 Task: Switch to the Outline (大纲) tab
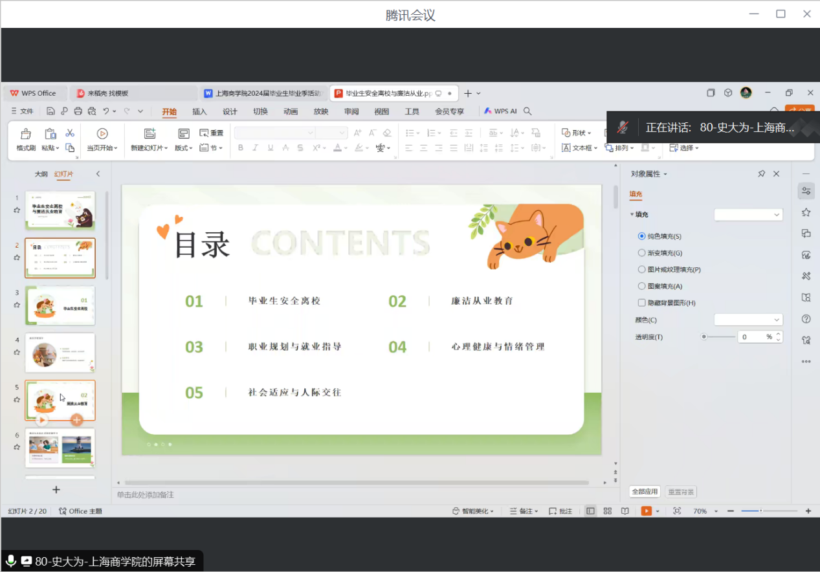[x=41, y=174]
